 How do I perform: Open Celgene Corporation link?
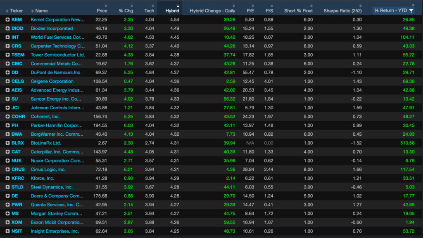(x=52, y=81)
